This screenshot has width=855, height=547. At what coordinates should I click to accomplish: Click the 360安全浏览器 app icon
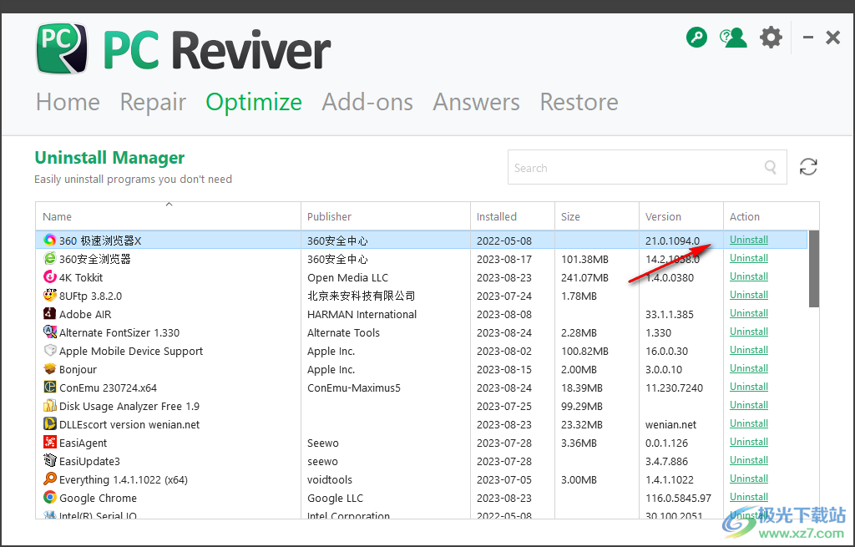tap(49, 259)
